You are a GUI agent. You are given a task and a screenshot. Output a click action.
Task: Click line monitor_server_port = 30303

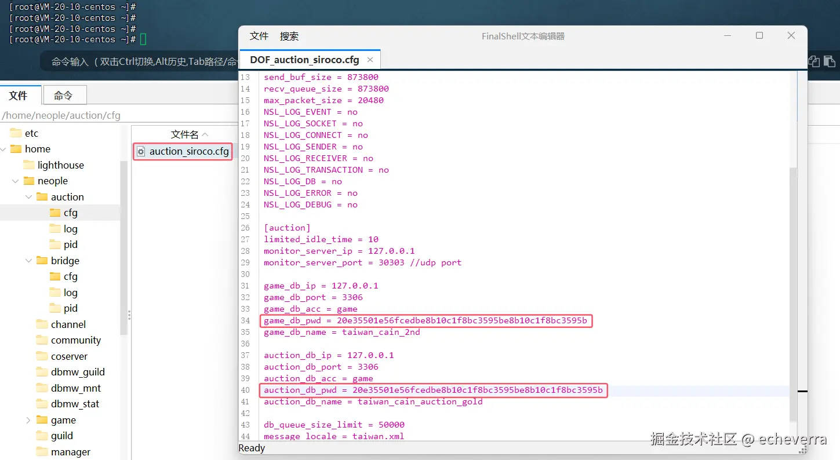(x=362, y=262)
